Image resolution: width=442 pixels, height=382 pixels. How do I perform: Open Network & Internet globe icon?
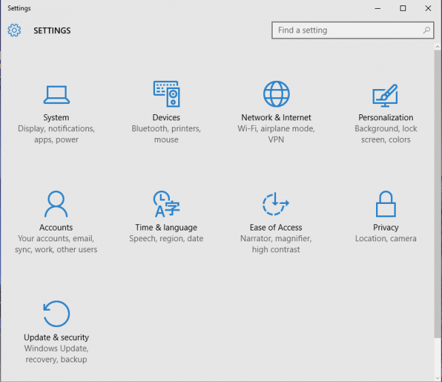point(276,94)
